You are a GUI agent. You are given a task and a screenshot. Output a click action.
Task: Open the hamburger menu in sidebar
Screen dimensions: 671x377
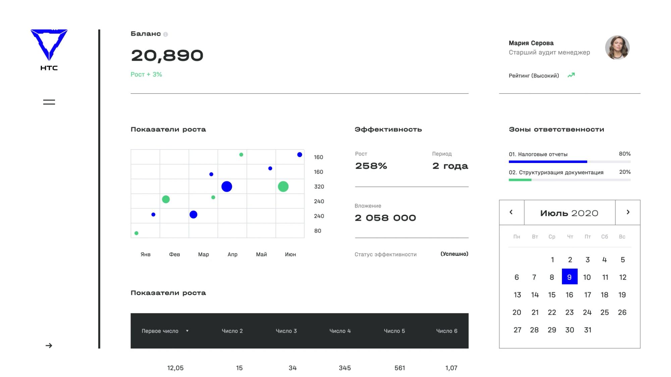click(x=49, y=102)
